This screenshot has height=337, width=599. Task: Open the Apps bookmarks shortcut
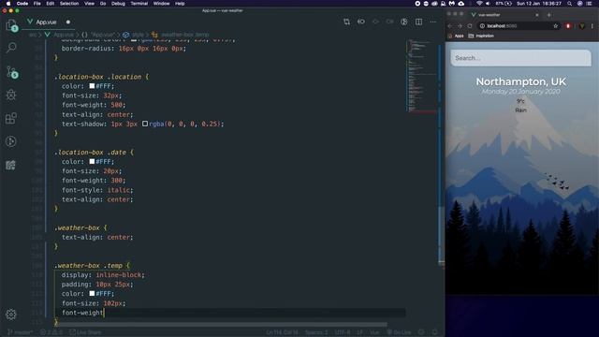click(x=456, y=36)
